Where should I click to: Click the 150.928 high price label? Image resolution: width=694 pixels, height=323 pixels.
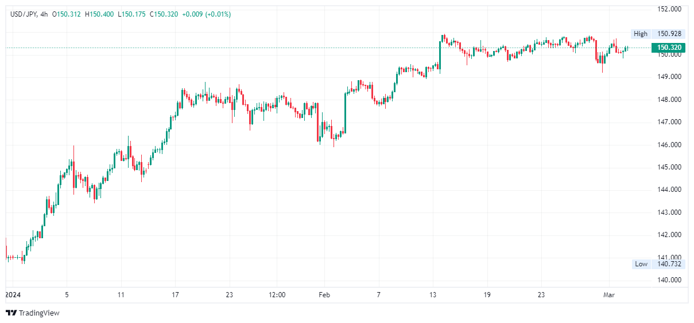click(x=670, y=34)
